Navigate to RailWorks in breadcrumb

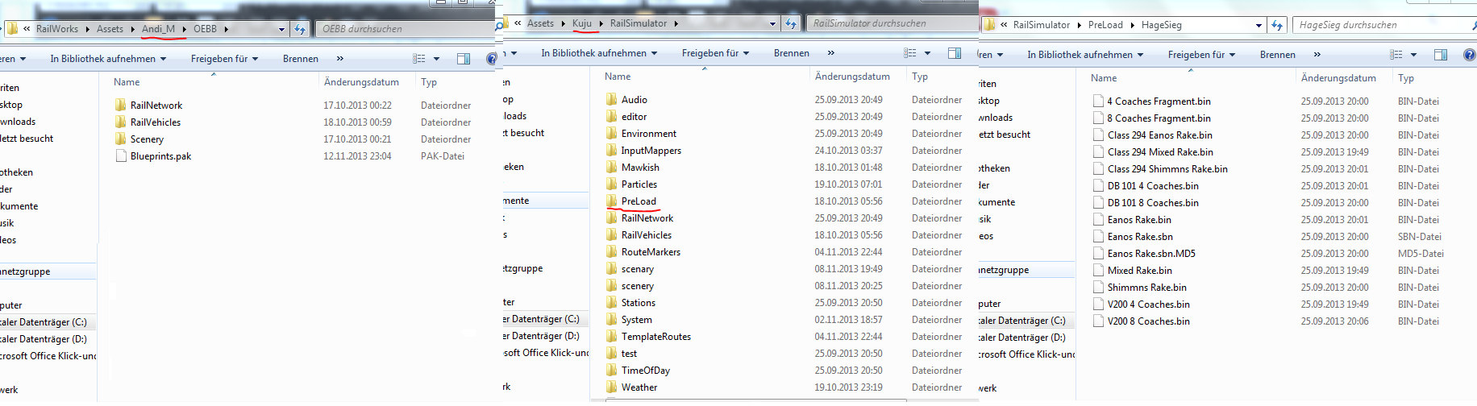click(x=57, y=29)
